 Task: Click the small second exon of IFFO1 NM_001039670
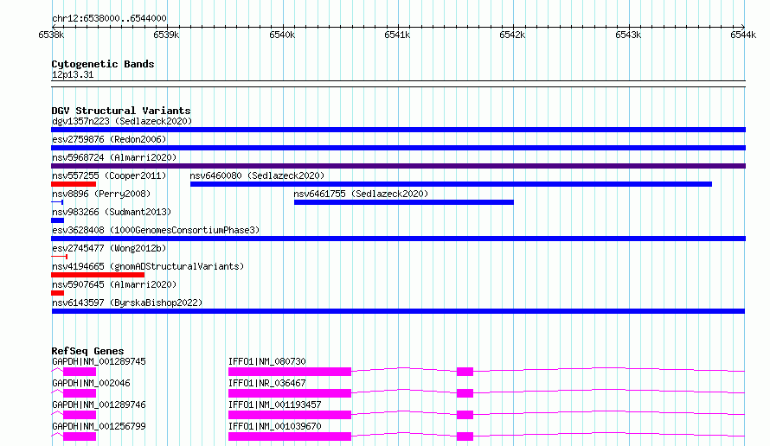click(465, 436)
